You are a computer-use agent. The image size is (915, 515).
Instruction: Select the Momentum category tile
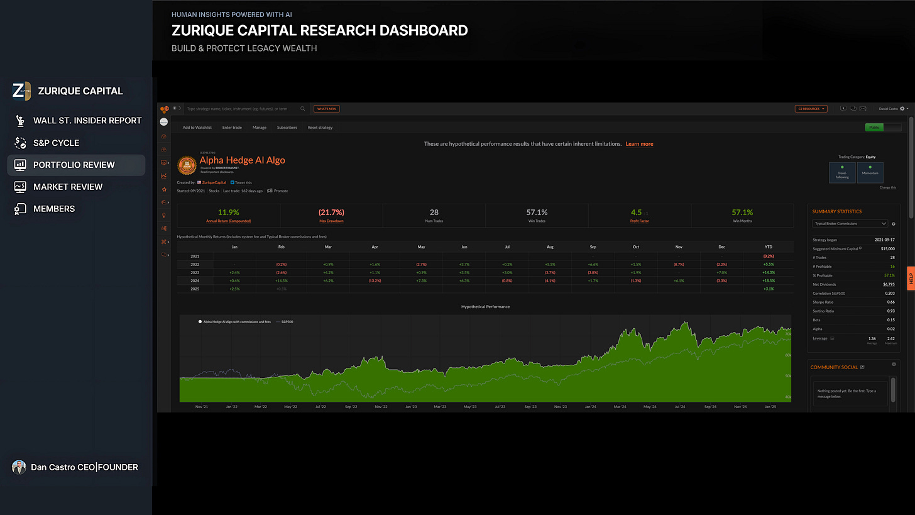(870, 172)
